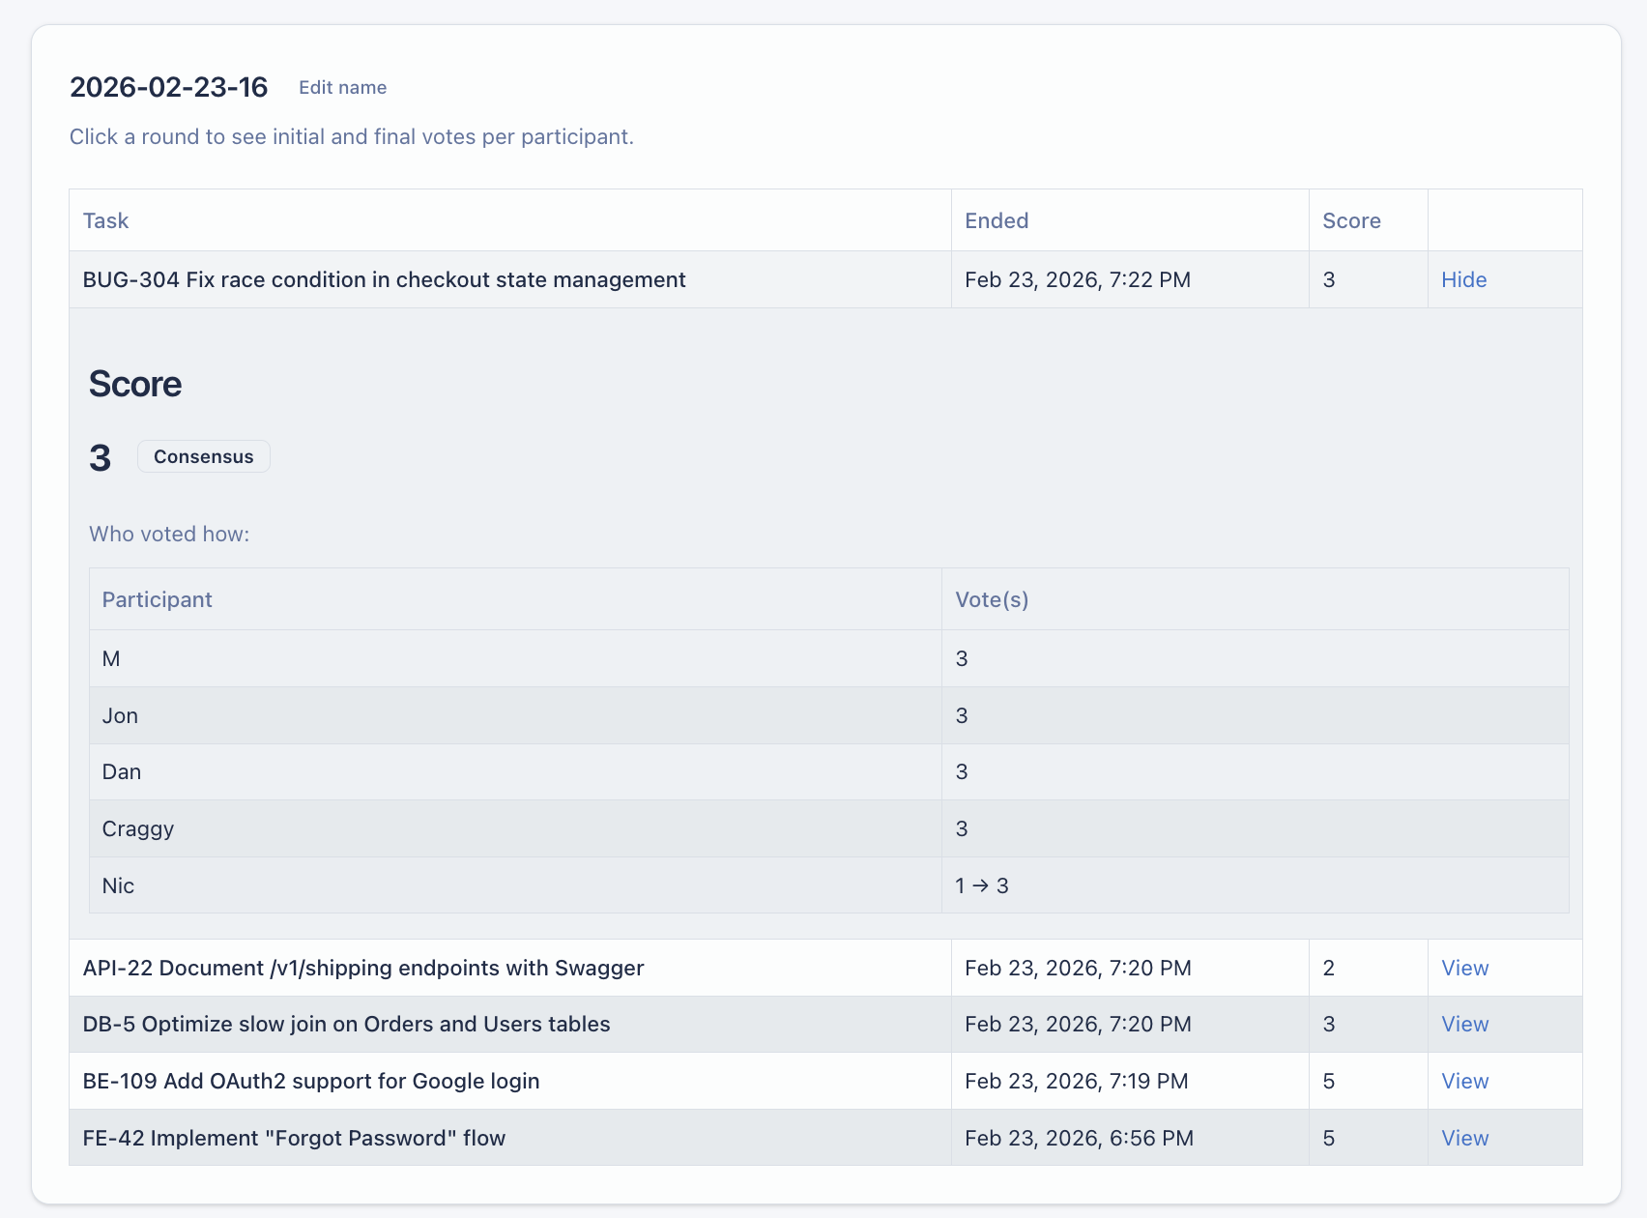This screenshot has width=1647, height=1218.
Task: Select the DB-5 Optimize slow join row
Action: (346, 1024)
